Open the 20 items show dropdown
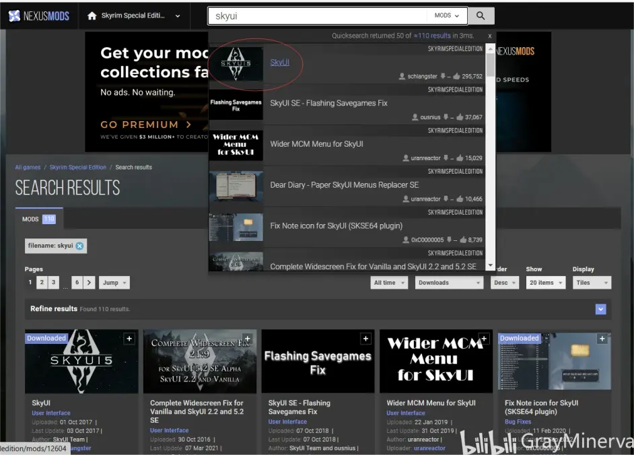 click(545, 283)
